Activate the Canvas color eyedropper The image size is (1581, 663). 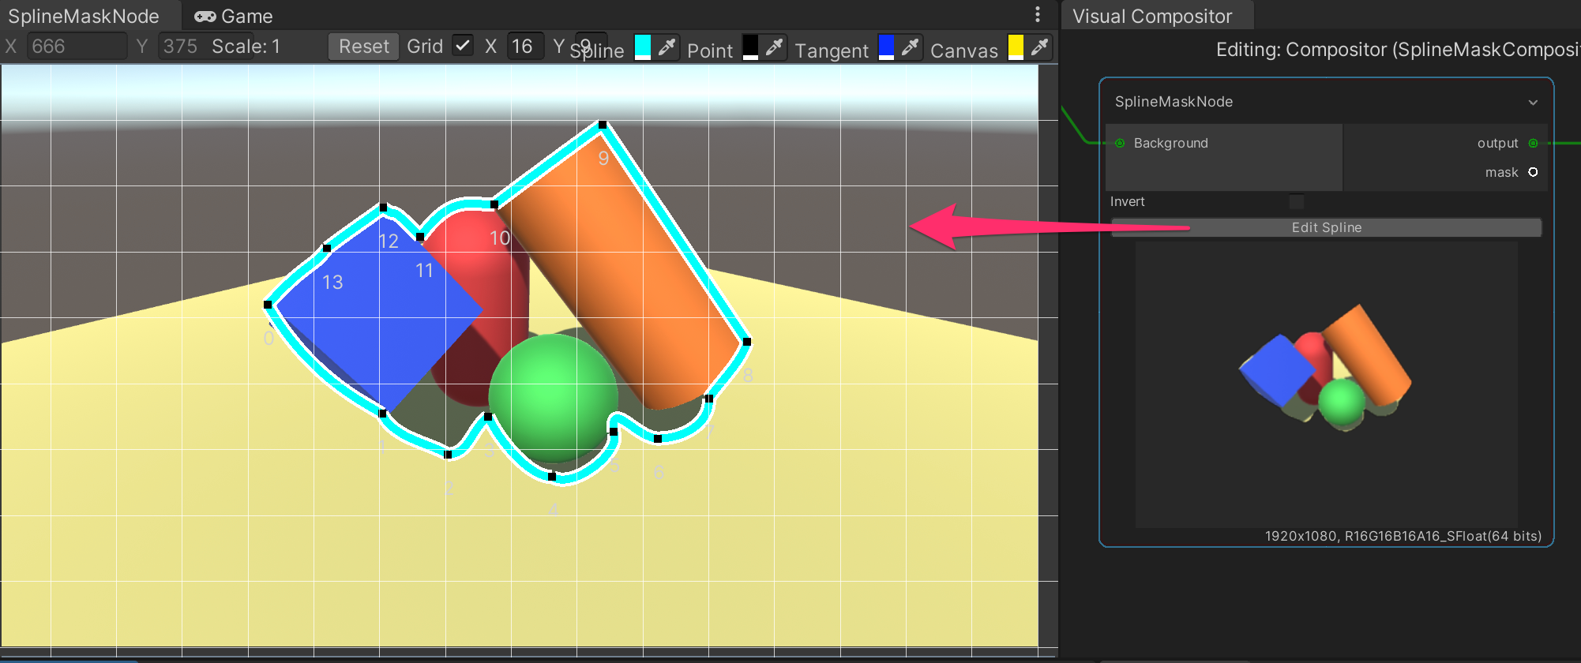[x=1039, y=47]
